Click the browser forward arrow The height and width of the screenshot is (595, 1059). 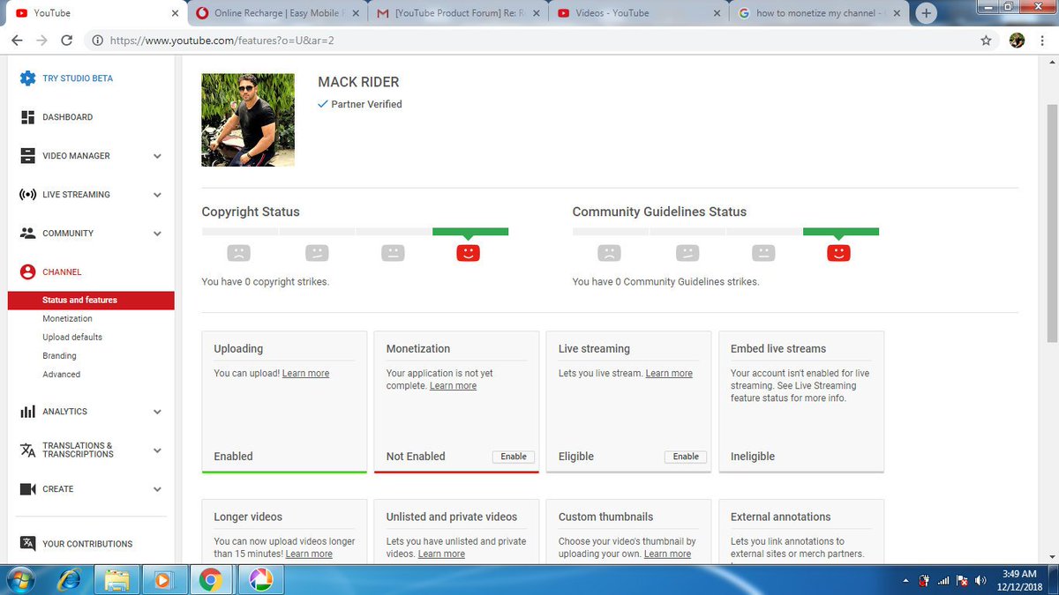point(41,41)
